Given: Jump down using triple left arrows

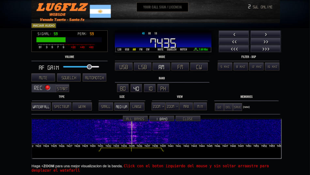Looking at the screenshot, I should pos(234,49).
